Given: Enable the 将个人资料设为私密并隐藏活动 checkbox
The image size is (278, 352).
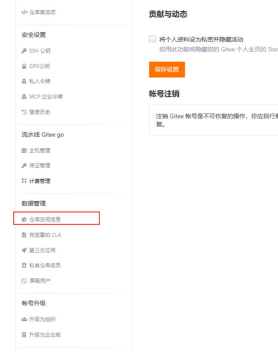Looking at the screenshot, I should (x=152, y=39).
